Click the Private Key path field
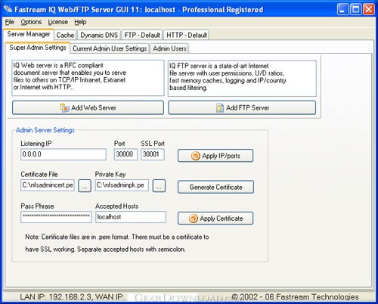The width and height of the screenshot is (378, 304). [x=122, y=185]
